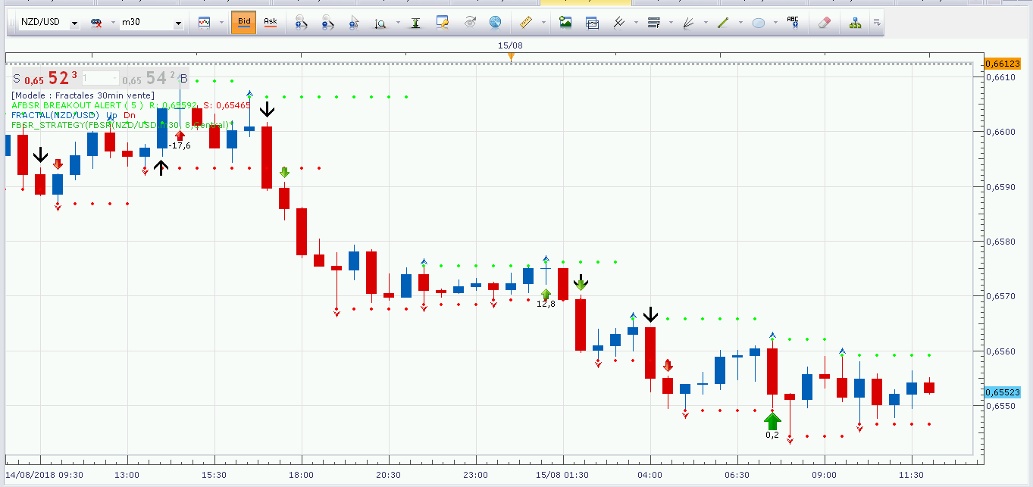Select the ruler measurement tool
Image resolution: width=1033 pixels, height=487 pixels.
pos(526,23)
